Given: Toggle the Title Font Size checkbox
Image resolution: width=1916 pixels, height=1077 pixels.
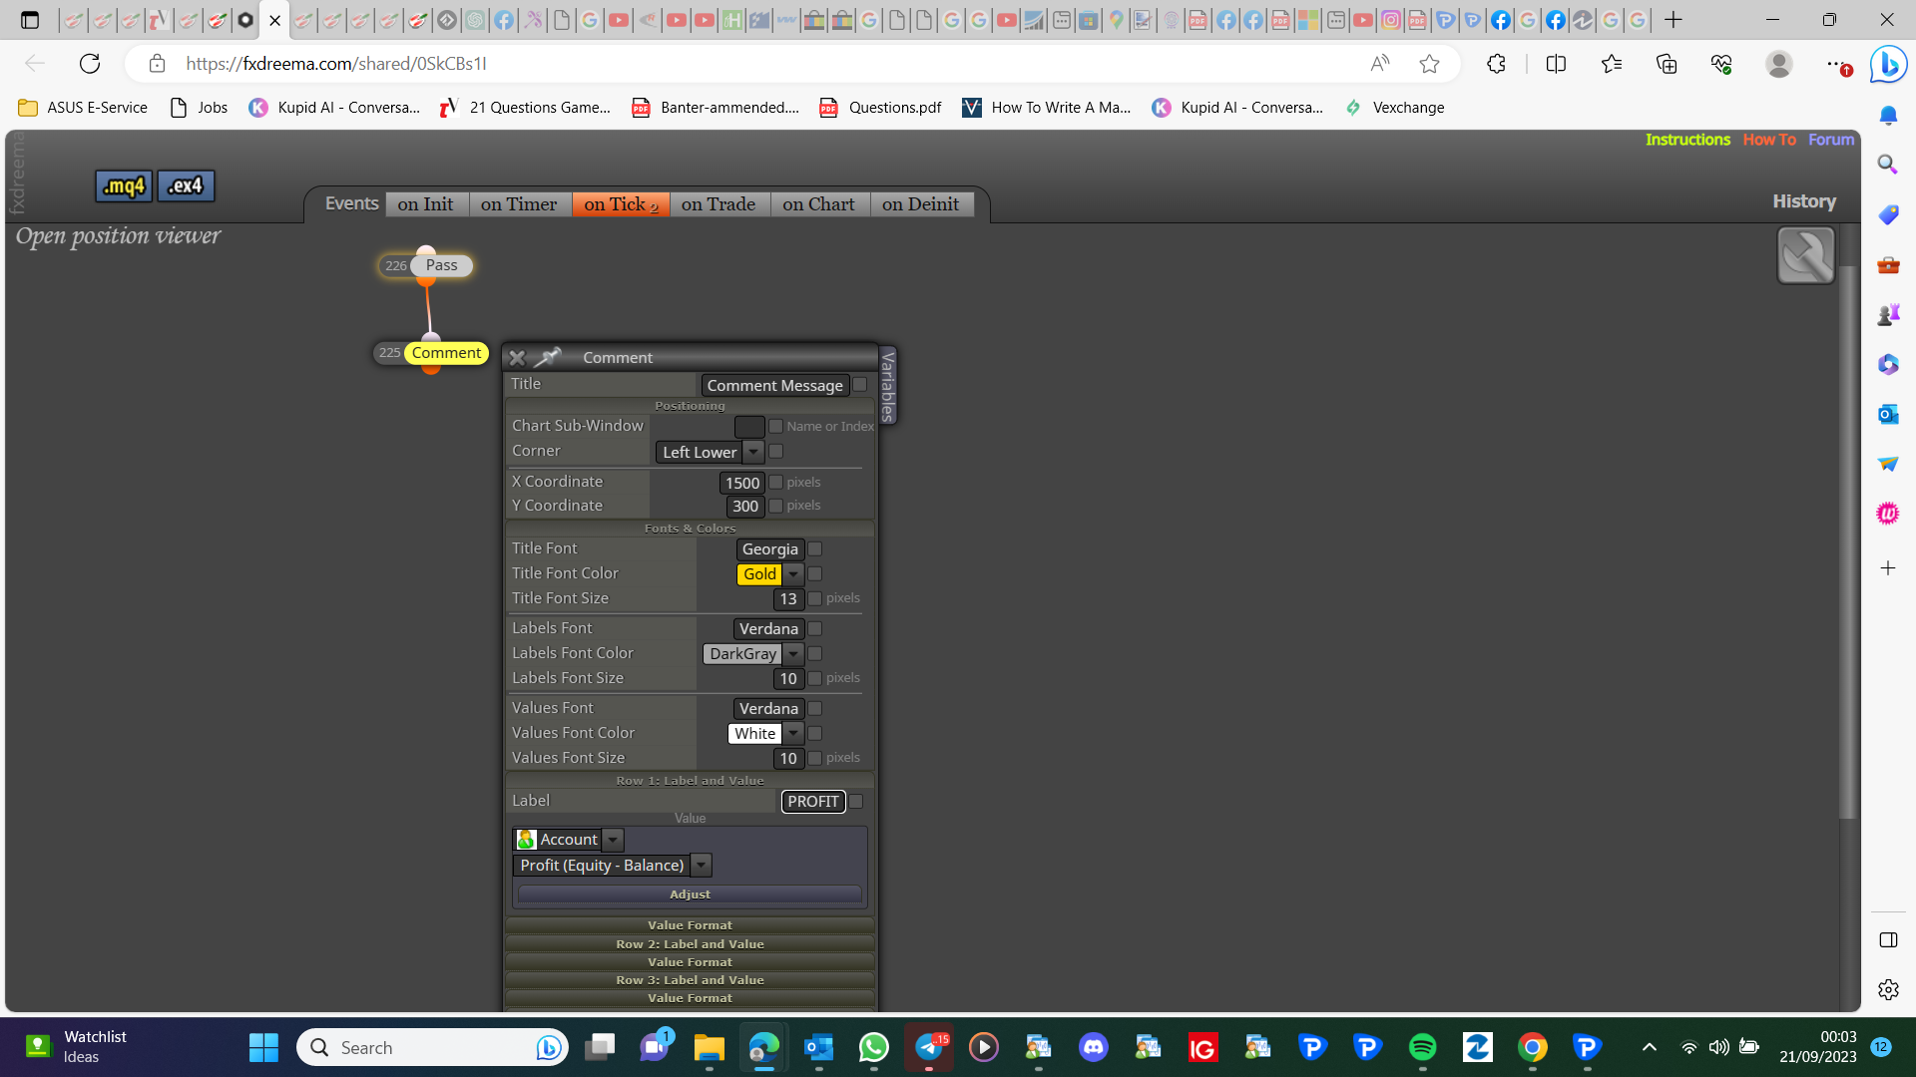Looking at the screenshot, I should coord(814,598).
